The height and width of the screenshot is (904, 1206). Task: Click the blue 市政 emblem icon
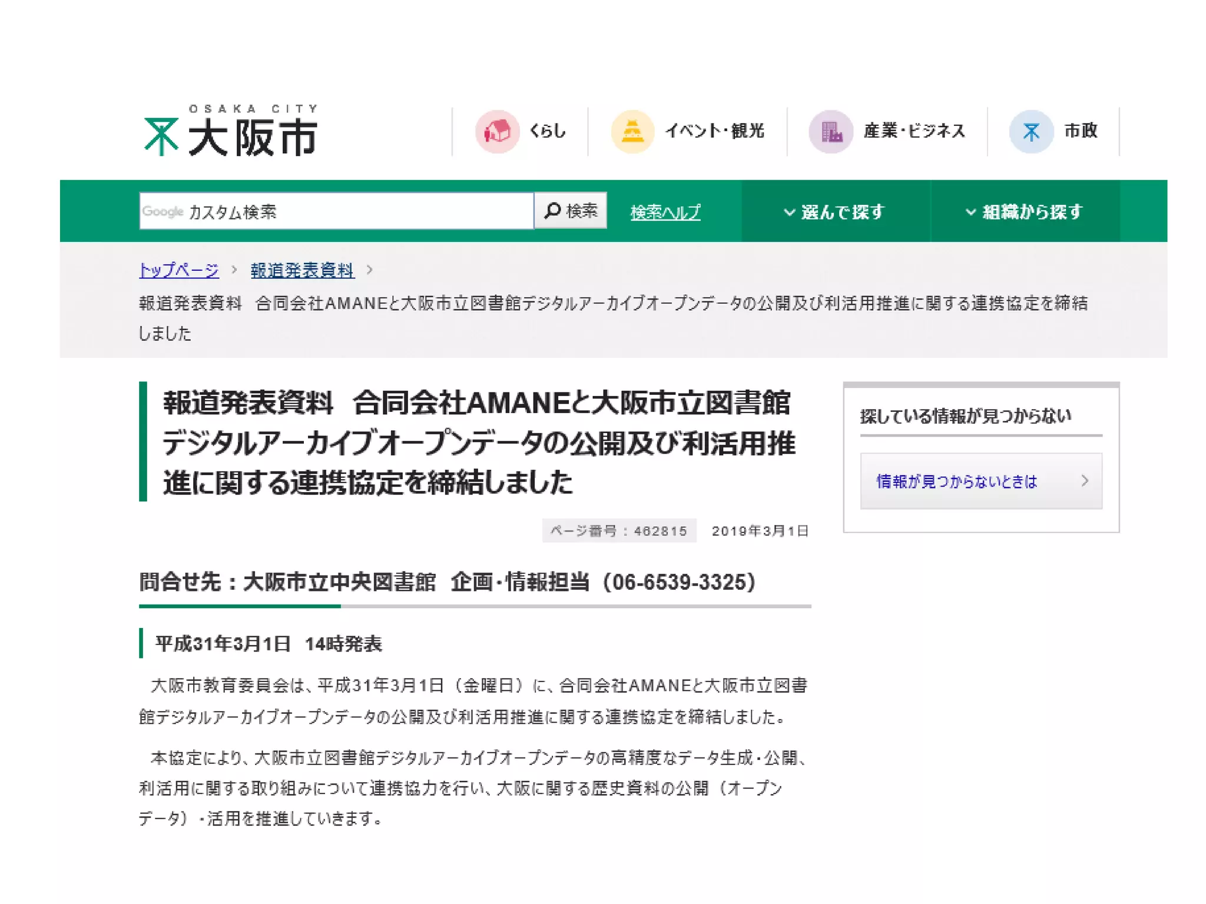[x=1031, y=131]
